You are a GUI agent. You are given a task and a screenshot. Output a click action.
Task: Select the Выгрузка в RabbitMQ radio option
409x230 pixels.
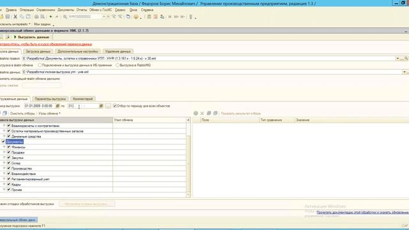tap(118, 65)
